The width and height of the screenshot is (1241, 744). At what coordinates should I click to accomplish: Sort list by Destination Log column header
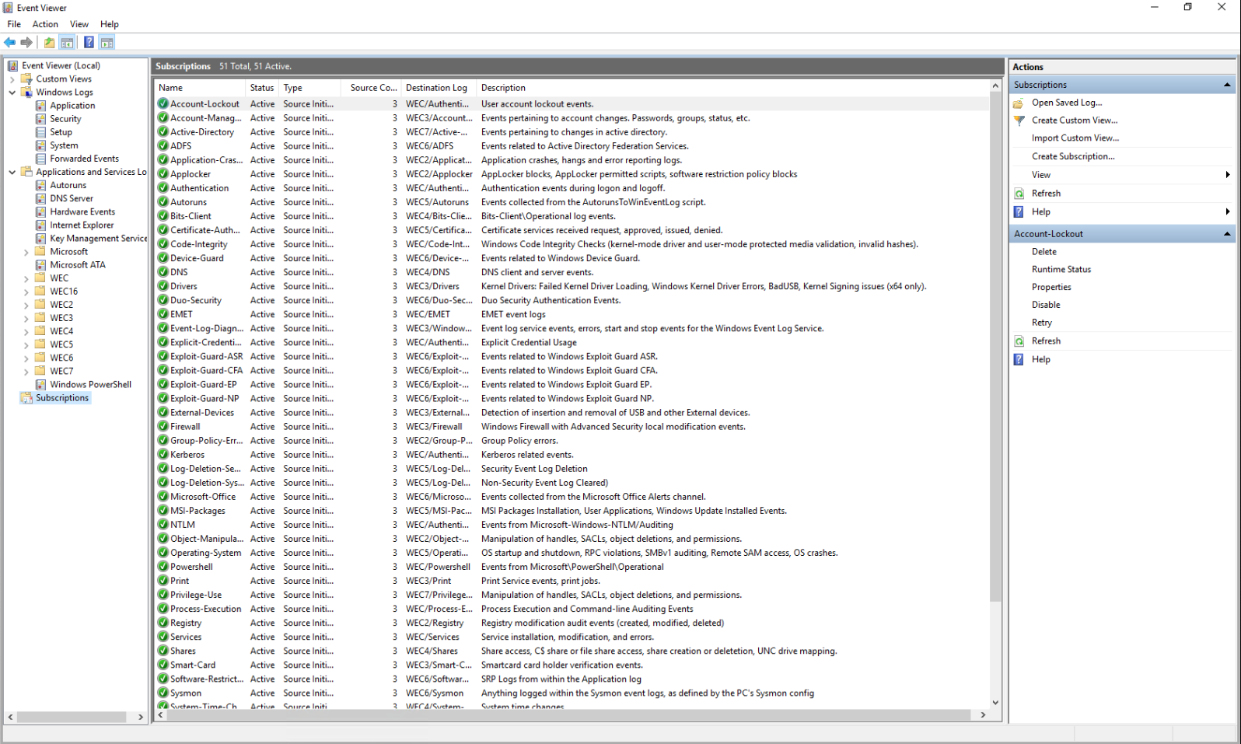436,88
